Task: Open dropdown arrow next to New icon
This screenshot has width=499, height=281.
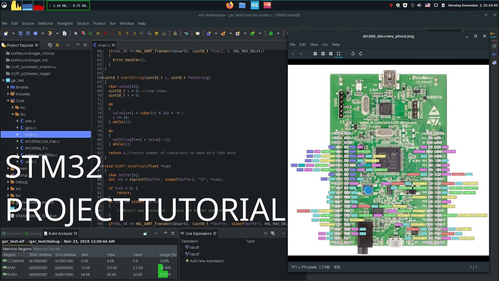Action: pyautogui.click(x=13, y=34)
